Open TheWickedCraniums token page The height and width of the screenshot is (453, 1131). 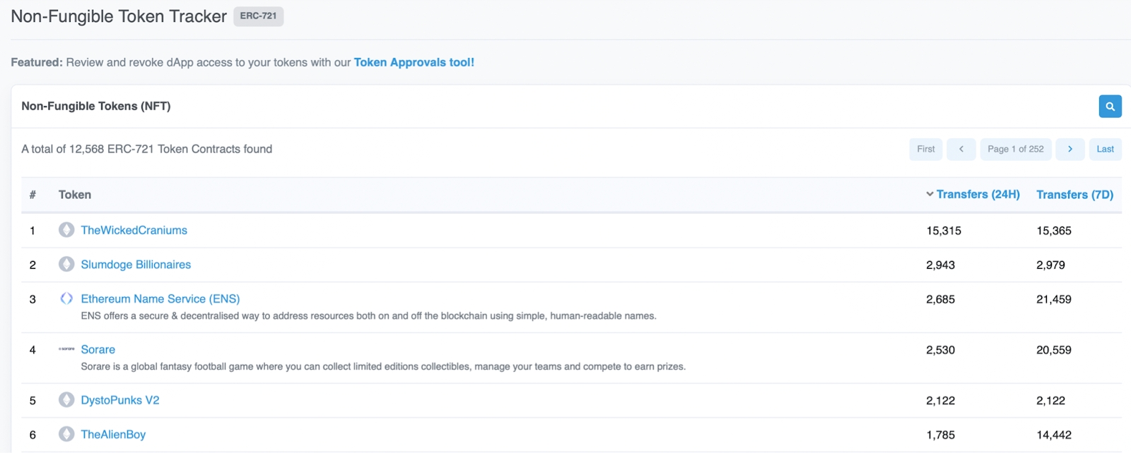coord(134,230)
